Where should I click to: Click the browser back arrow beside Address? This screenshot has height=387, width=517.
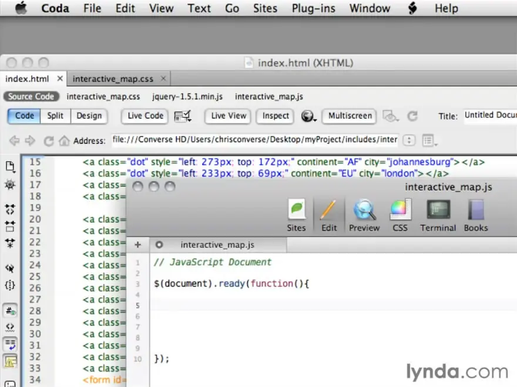click(x=14, y=141)
